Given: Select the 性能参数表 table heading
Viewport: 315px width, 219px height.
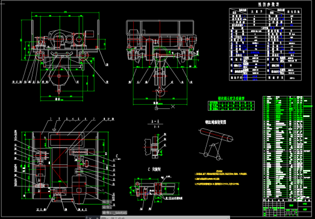Looking at the screenshot, I should pos(269,4).
